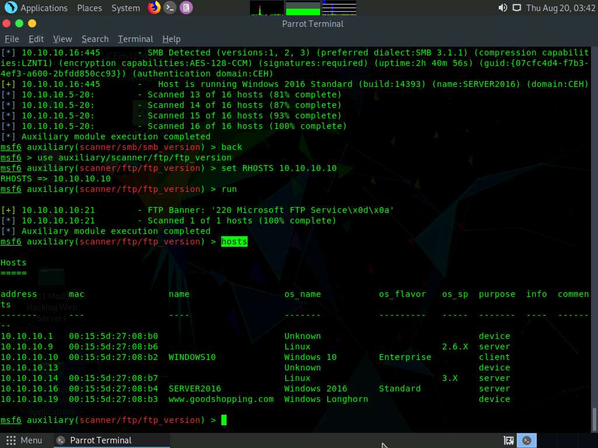Open the terminal launcher in top panel
598x448 pixels.
pyautogui.click(x=170, y=8)
